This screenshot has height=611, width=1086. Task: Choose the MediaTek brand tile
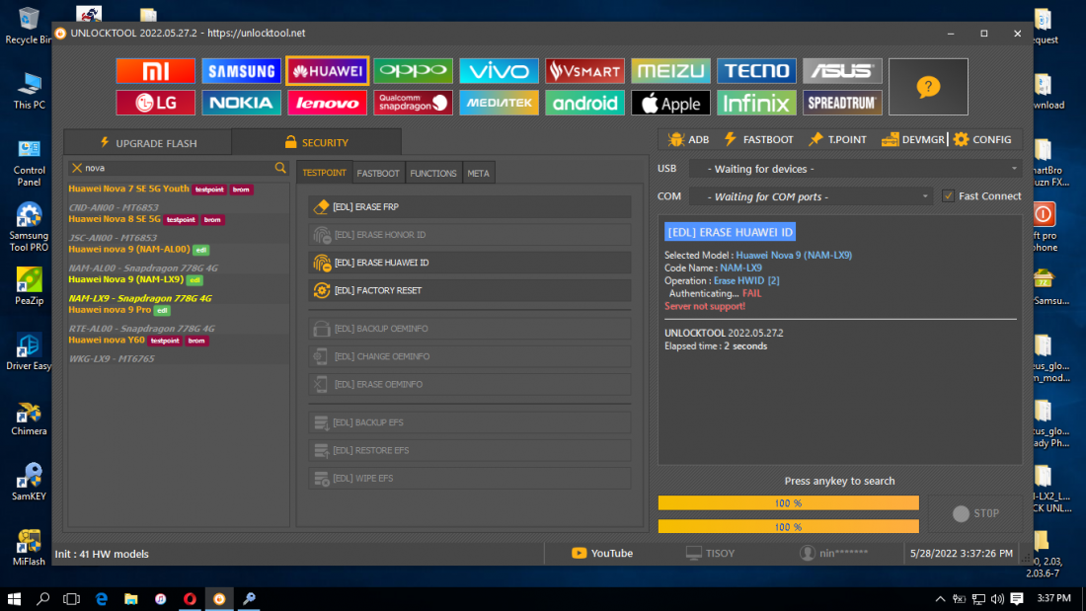pos(500,103)
